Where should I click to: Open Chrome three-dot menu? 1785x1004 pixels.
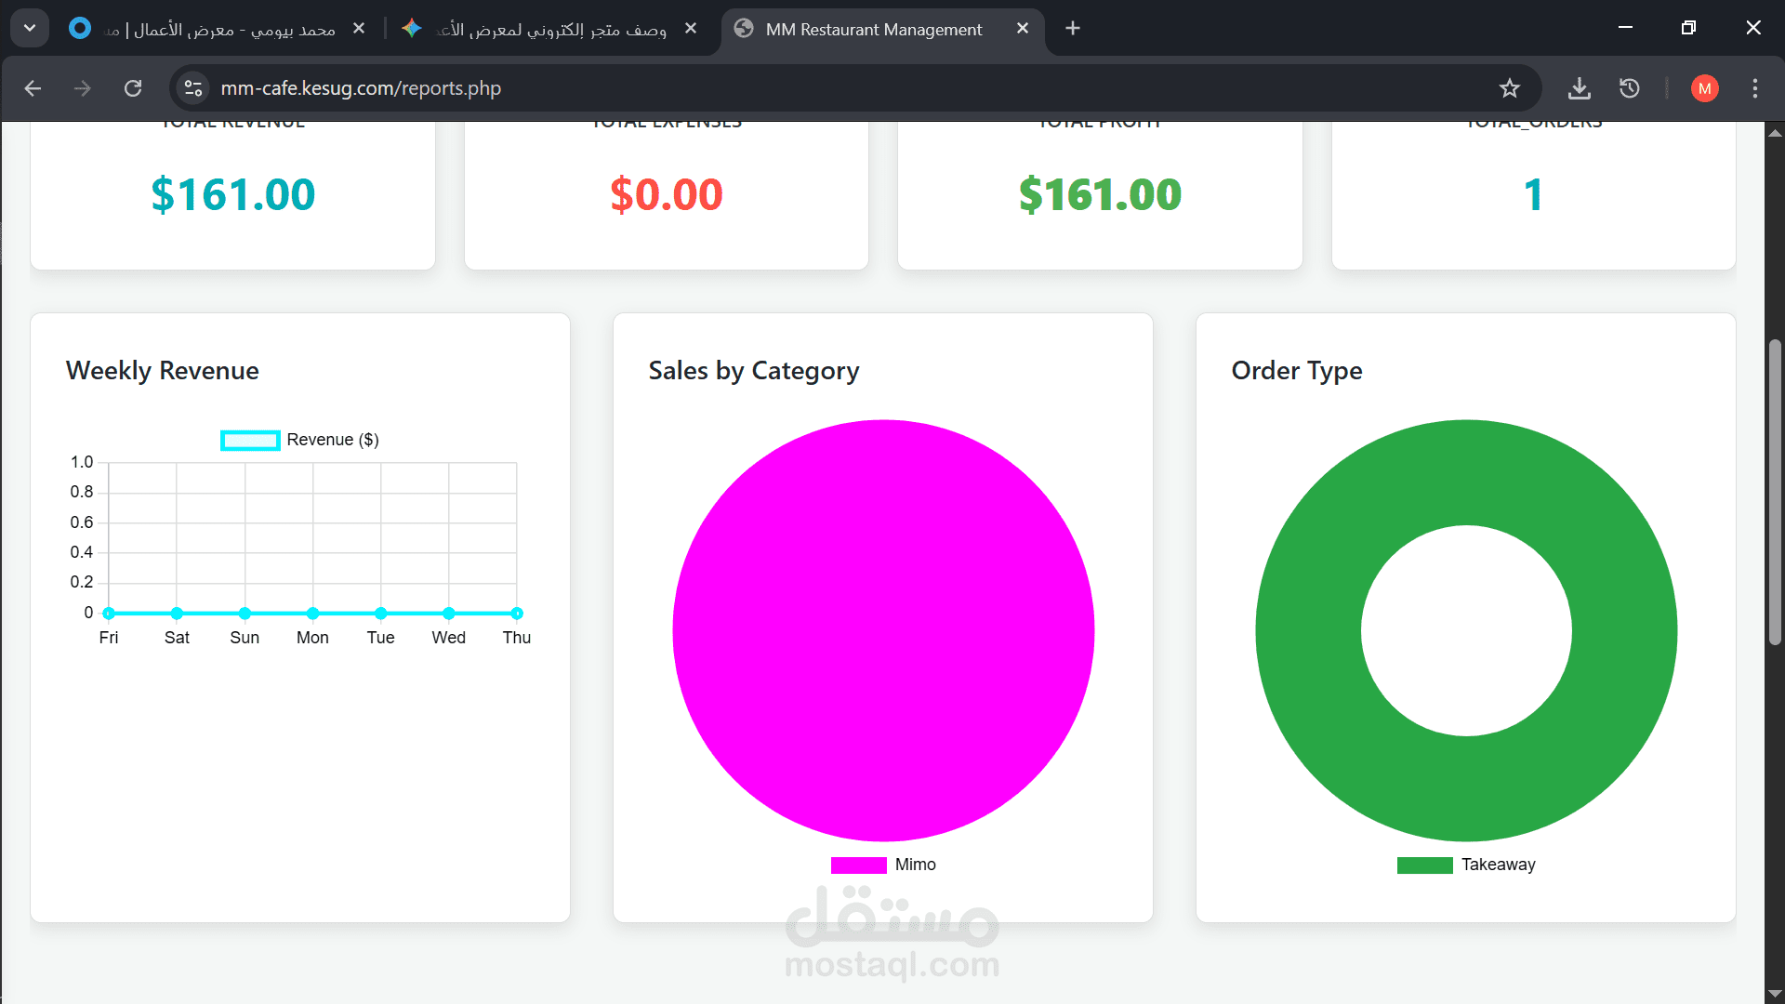click(1754, 88)
